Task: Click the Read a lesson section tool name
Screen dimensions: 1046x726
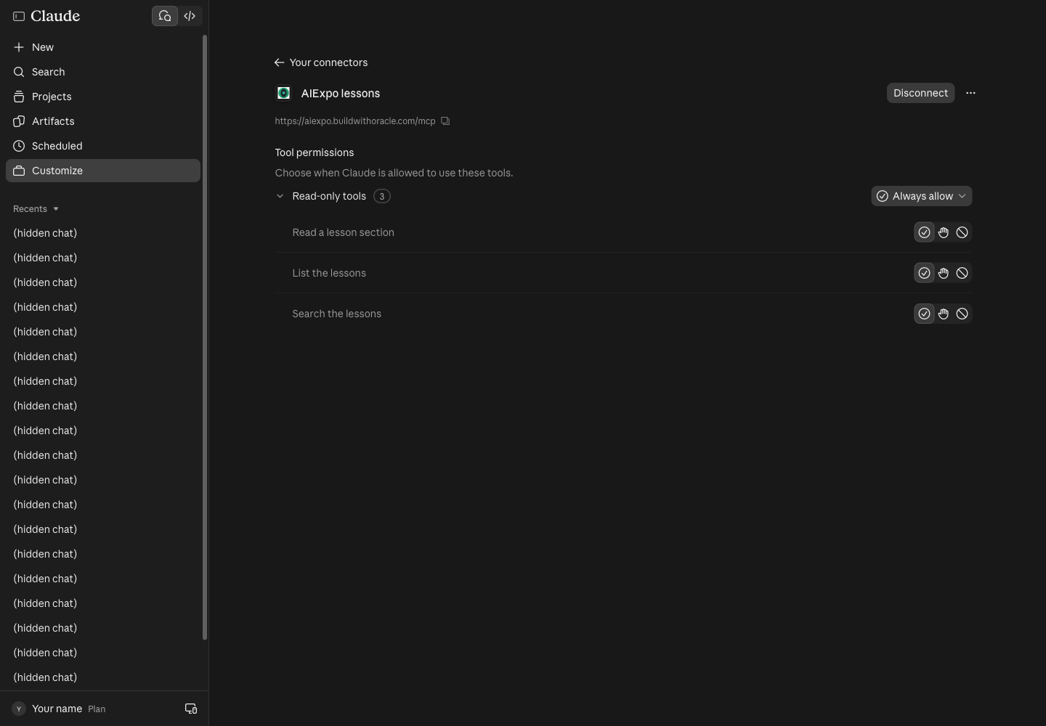Action: click(x=343, y=232)
